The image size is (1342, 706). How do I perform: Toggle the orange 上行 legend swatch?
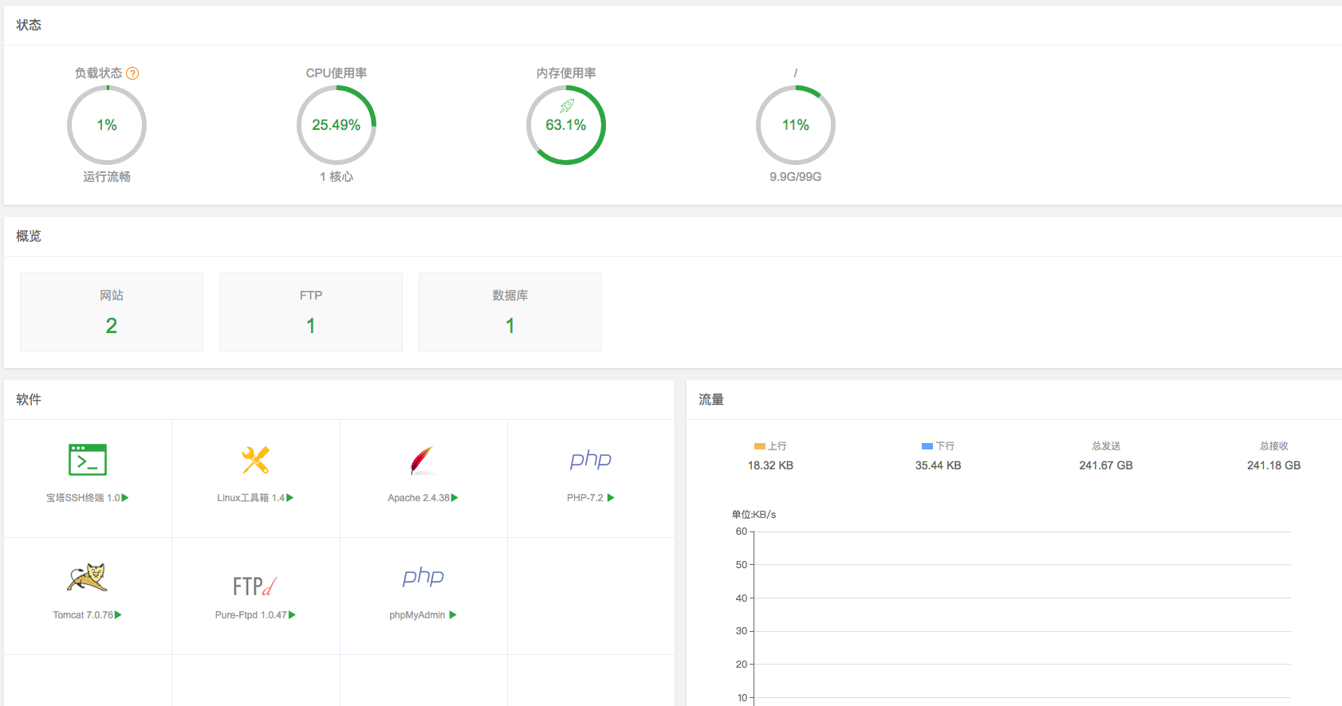point(760,446)
